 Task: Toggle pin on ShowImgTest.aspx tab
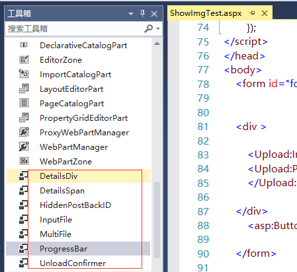click(x=252, y=13)
